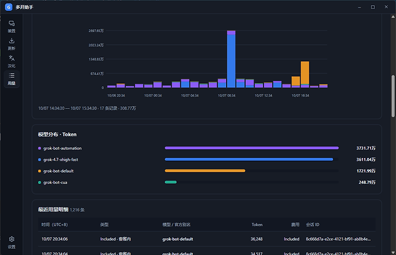Click session ID 8c668d7a-e2ce-4121 in the 20:34:06 row
This screenshot has height=255, width=396.
pyautogui.click(x=338, y=239)
